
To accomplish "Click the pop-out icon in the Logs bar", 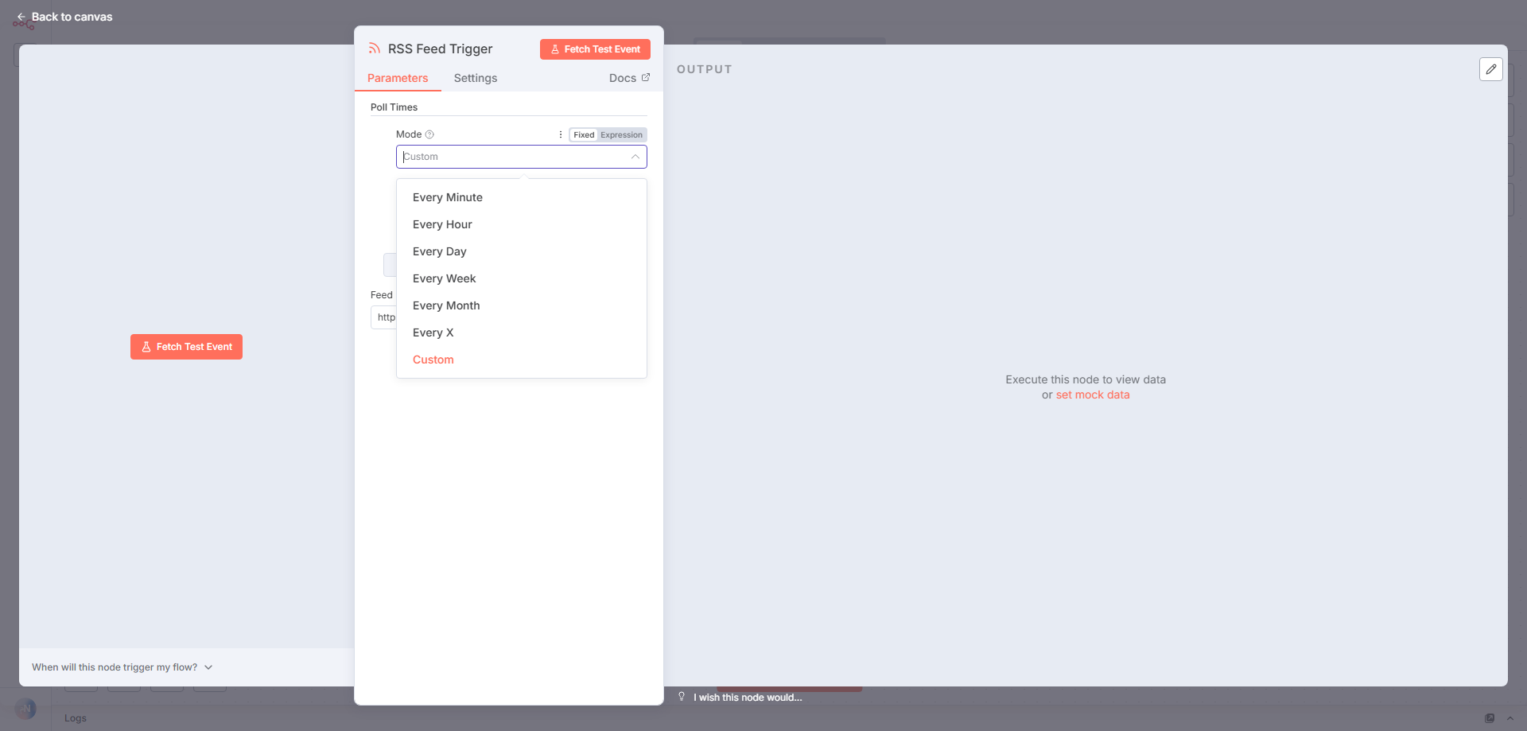I will (x=1490, y=717).
